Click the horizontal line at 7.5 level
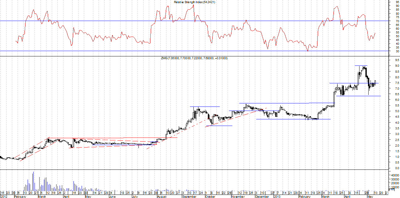 345,83
